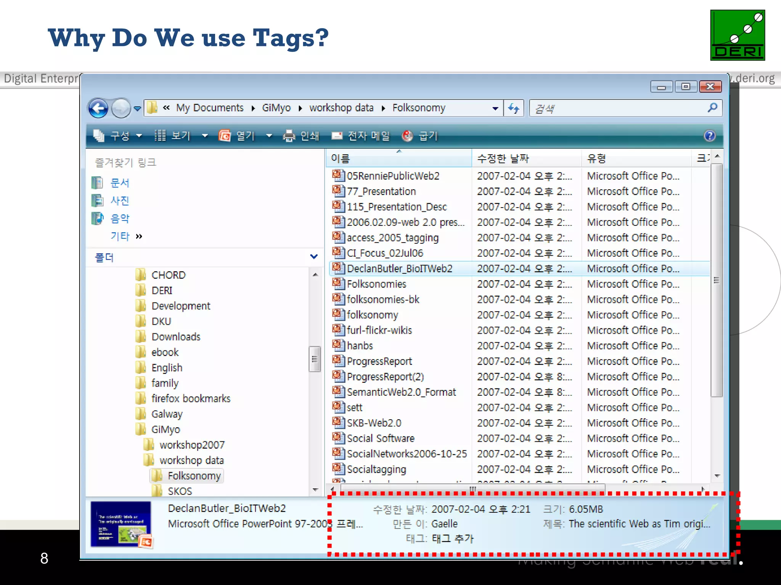Viewport: 781px width, 585px height.
Task: Click the DeclanButler_BioITWeb2 file icon
Action: pyautogui.click(x=338, y=268)
